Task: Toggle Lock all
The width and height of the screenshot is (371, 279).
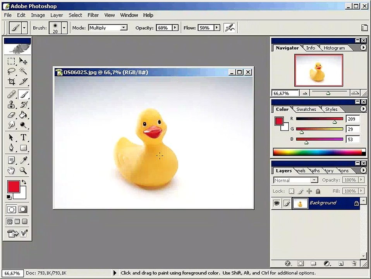Action: [x=318, y=191]
